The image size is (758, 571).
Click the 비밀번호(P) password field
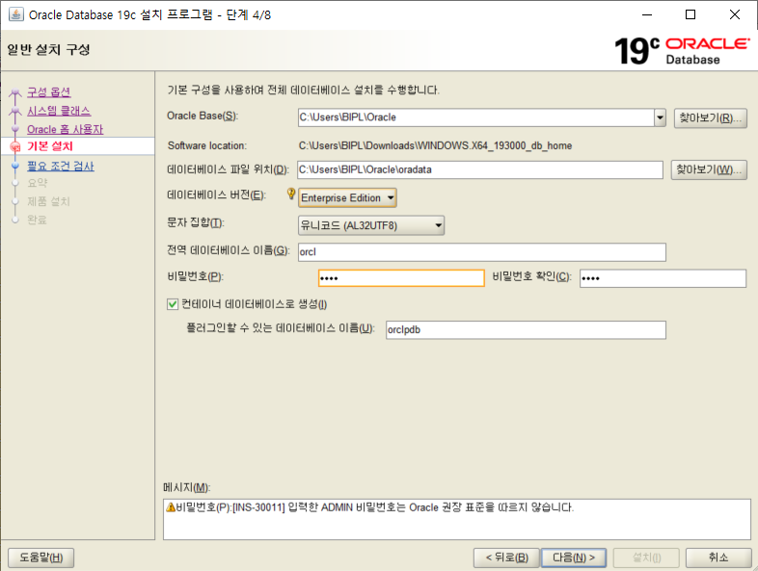[401, 278]
